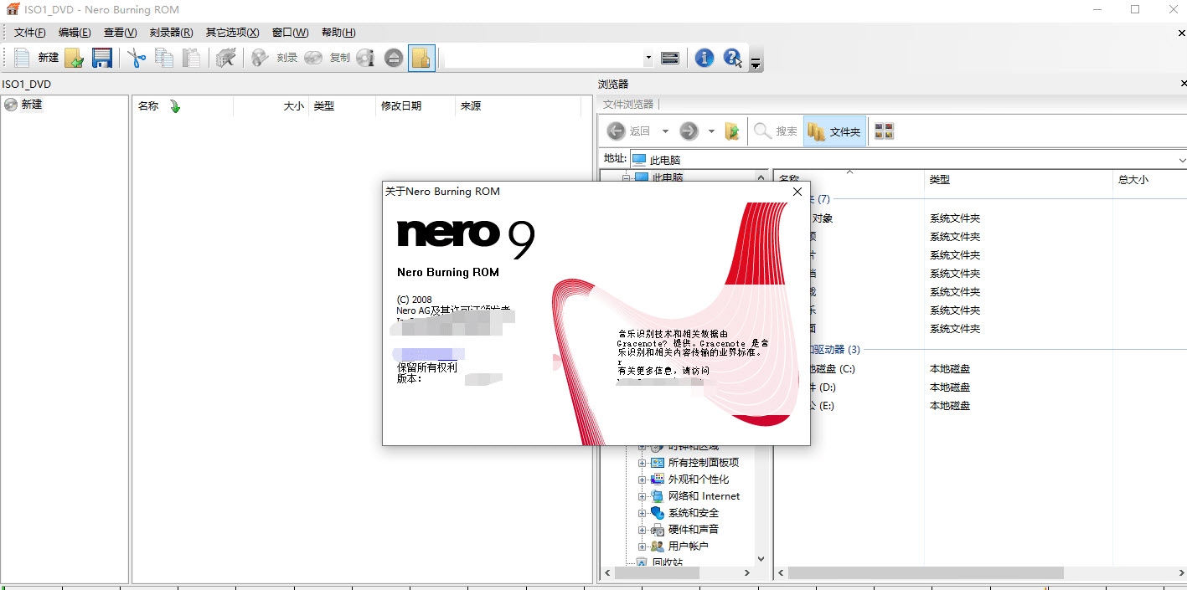Expand the 用户帐户 tree node
This screenshot has width=1187, height=590.
[x=643, y=546]
